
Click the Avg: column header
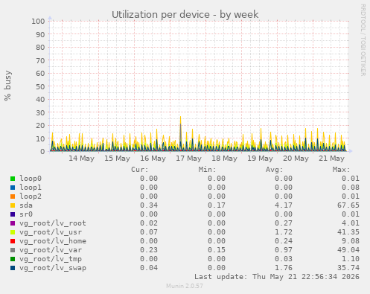[274, 170]
